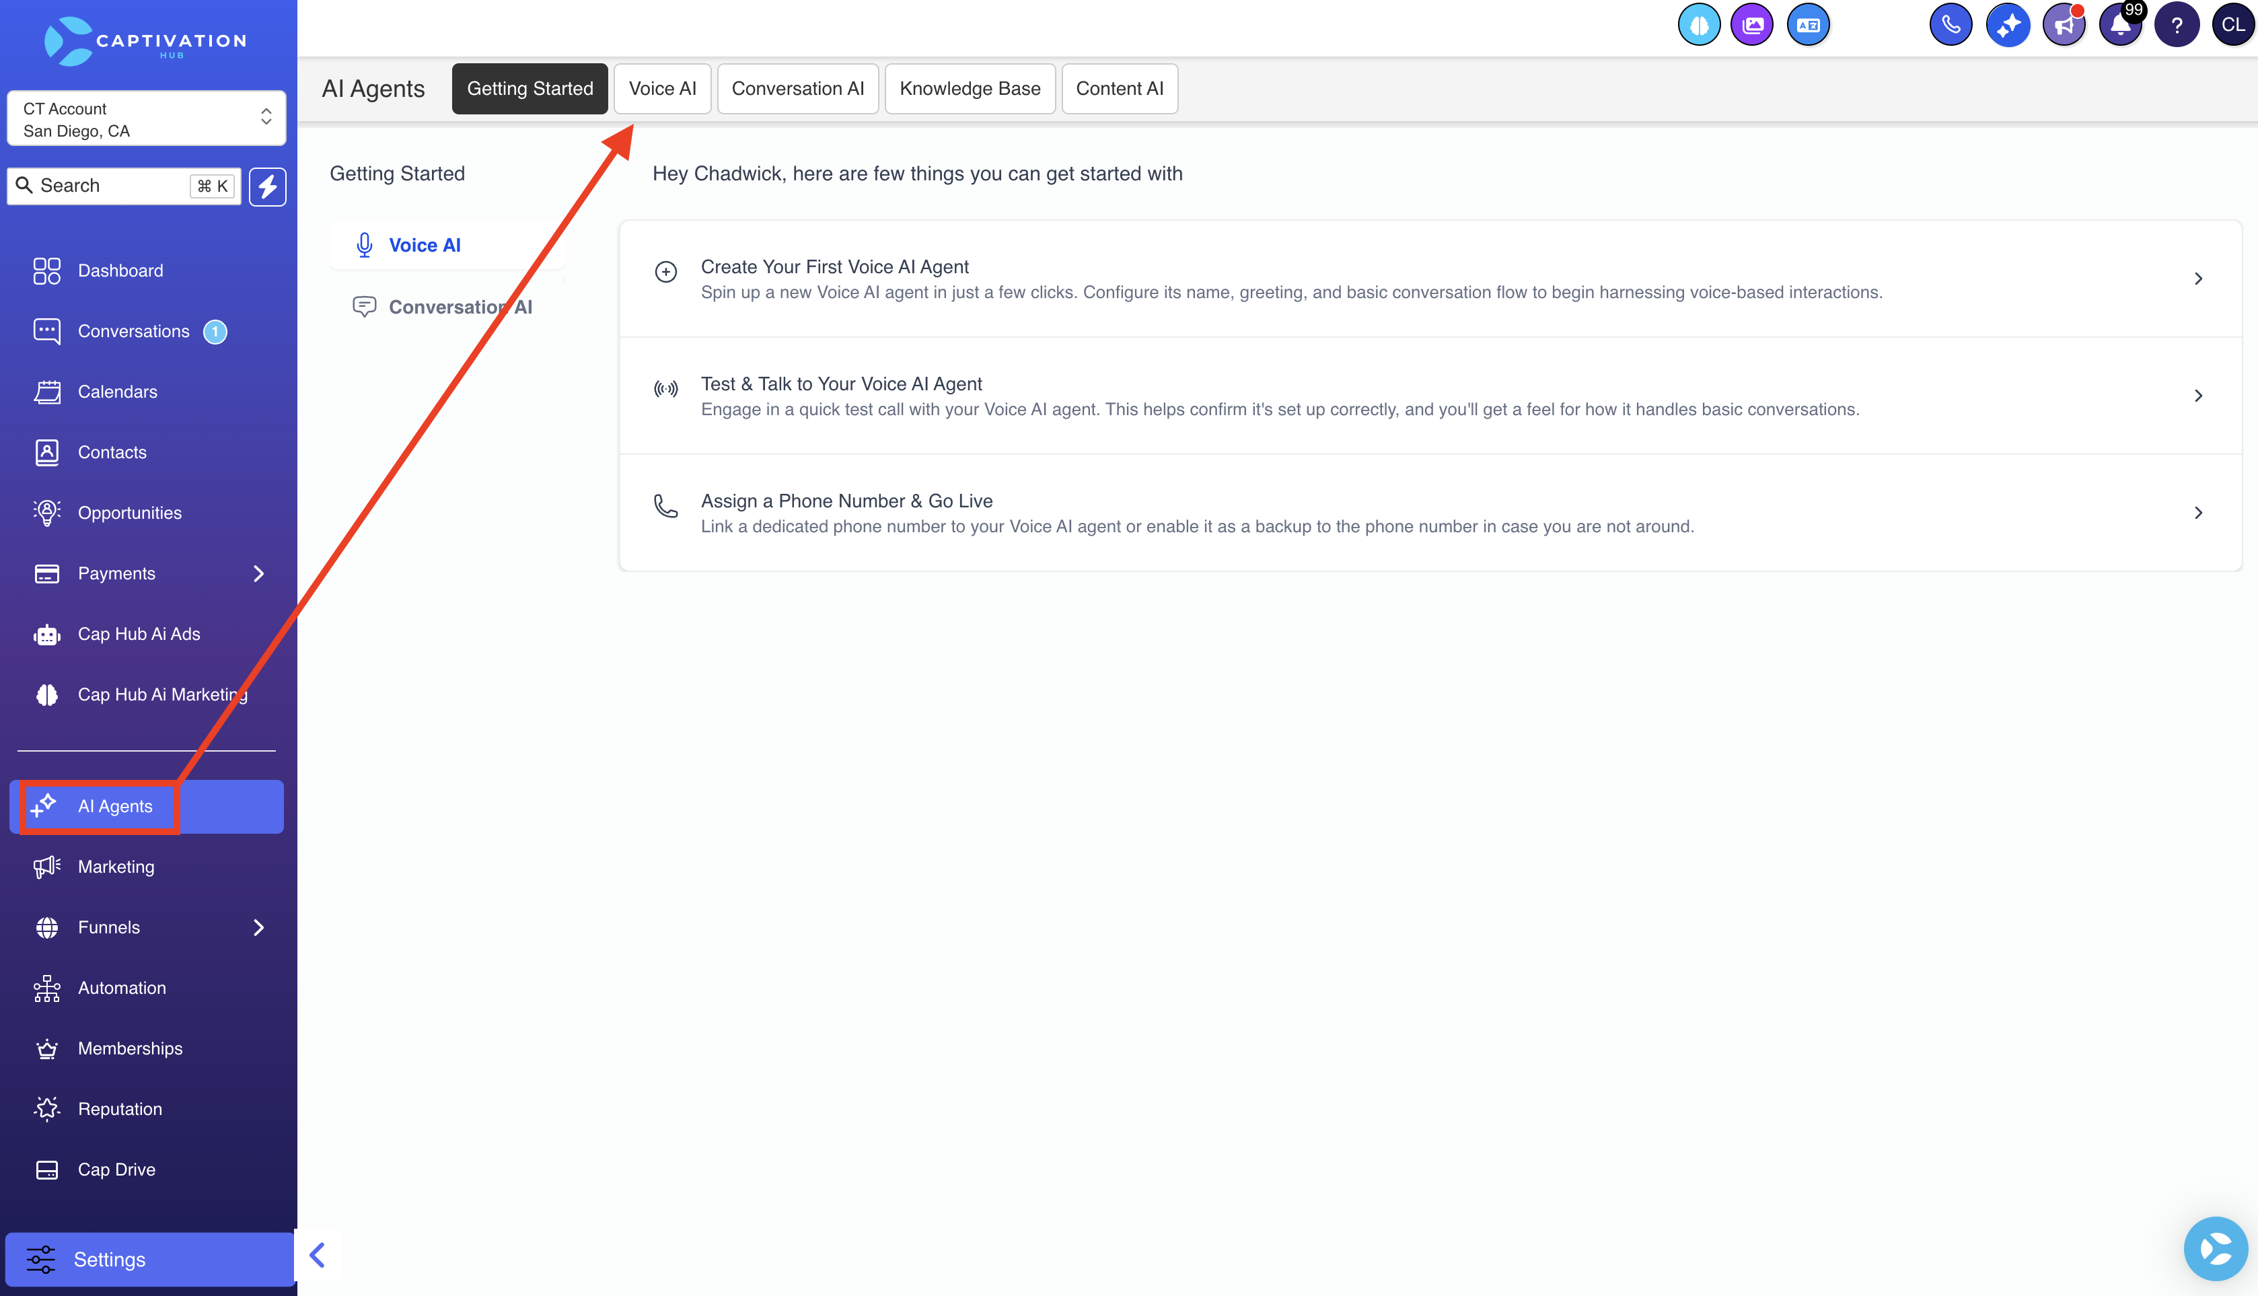
Task: Switch to the Getting Started tab
Action: [x=530, y=89]
